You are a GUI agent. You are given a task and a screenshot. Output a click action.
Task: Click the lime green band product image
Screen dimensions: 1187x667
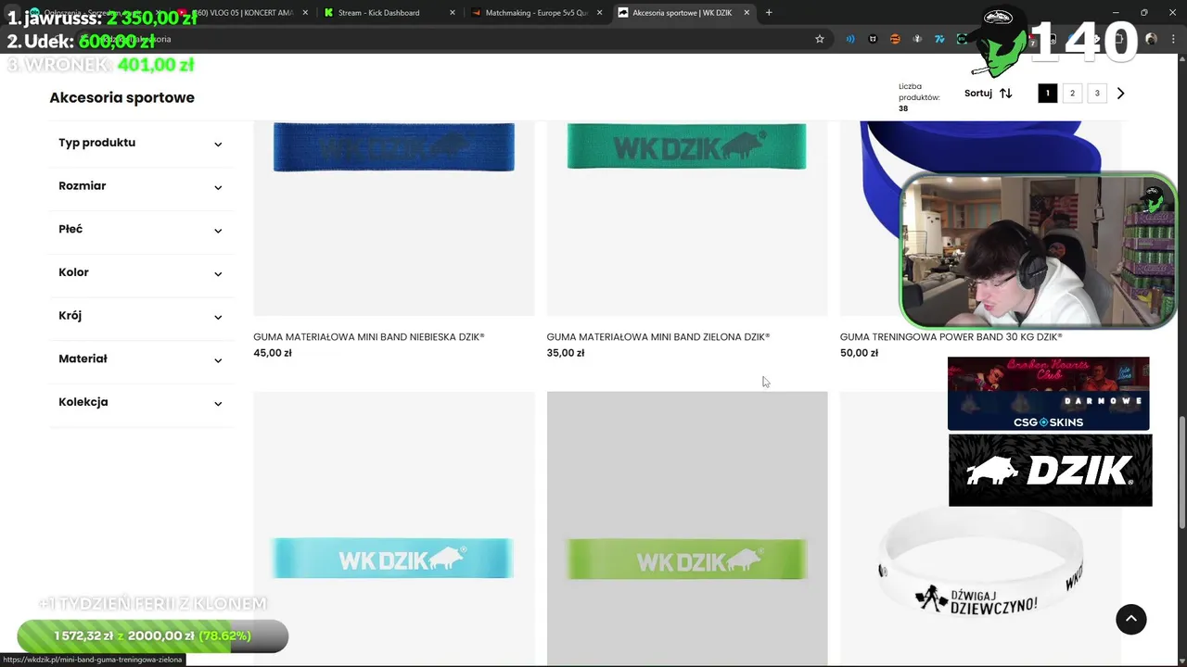(687, 528)
